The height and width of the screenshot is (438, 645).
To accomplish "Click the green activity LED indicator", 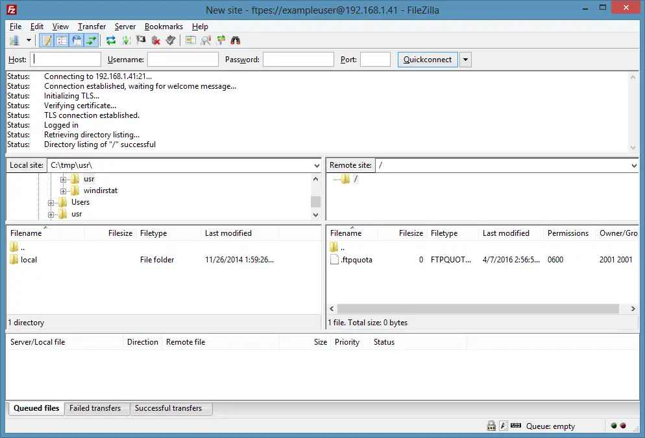I will point(614,426).
